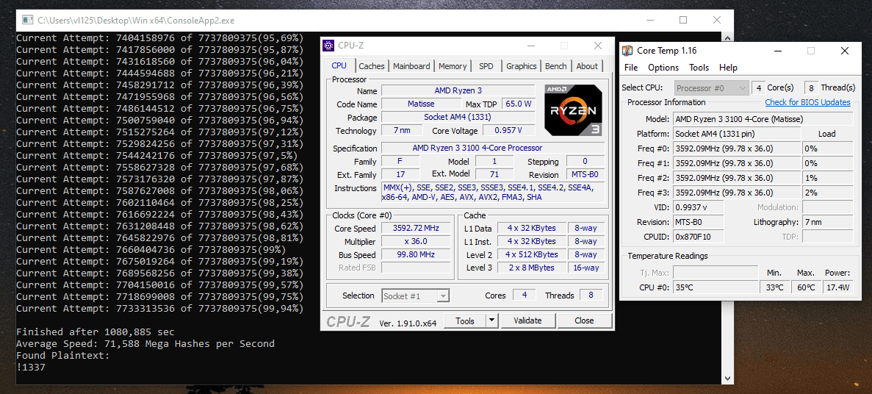Image resolution: width=872 pixels, height=394 pixels.
Task: Minimize the Core Temp window
Action: (x=777, y=51)
